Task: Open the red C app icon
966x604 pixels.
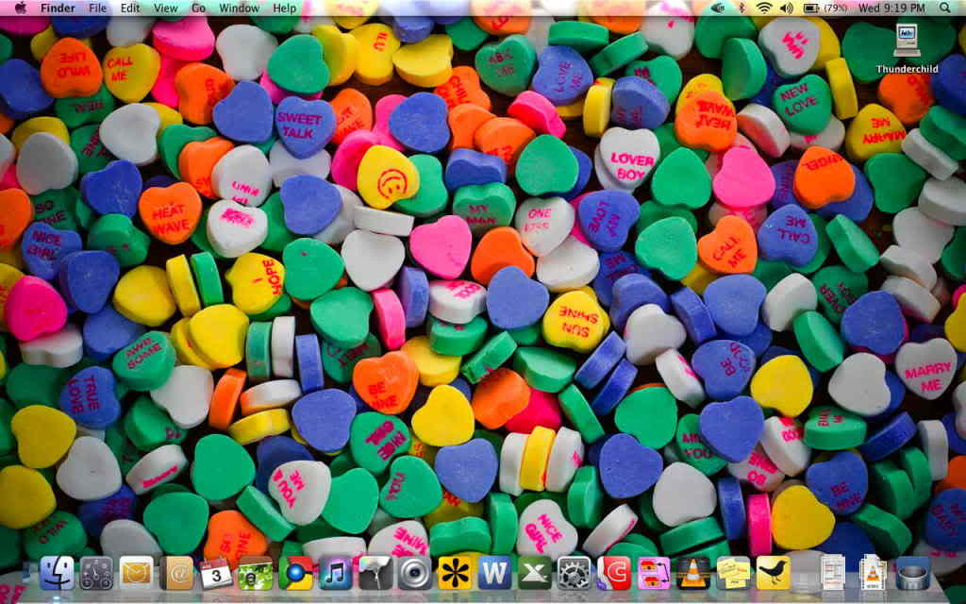Action: [613, 573]
